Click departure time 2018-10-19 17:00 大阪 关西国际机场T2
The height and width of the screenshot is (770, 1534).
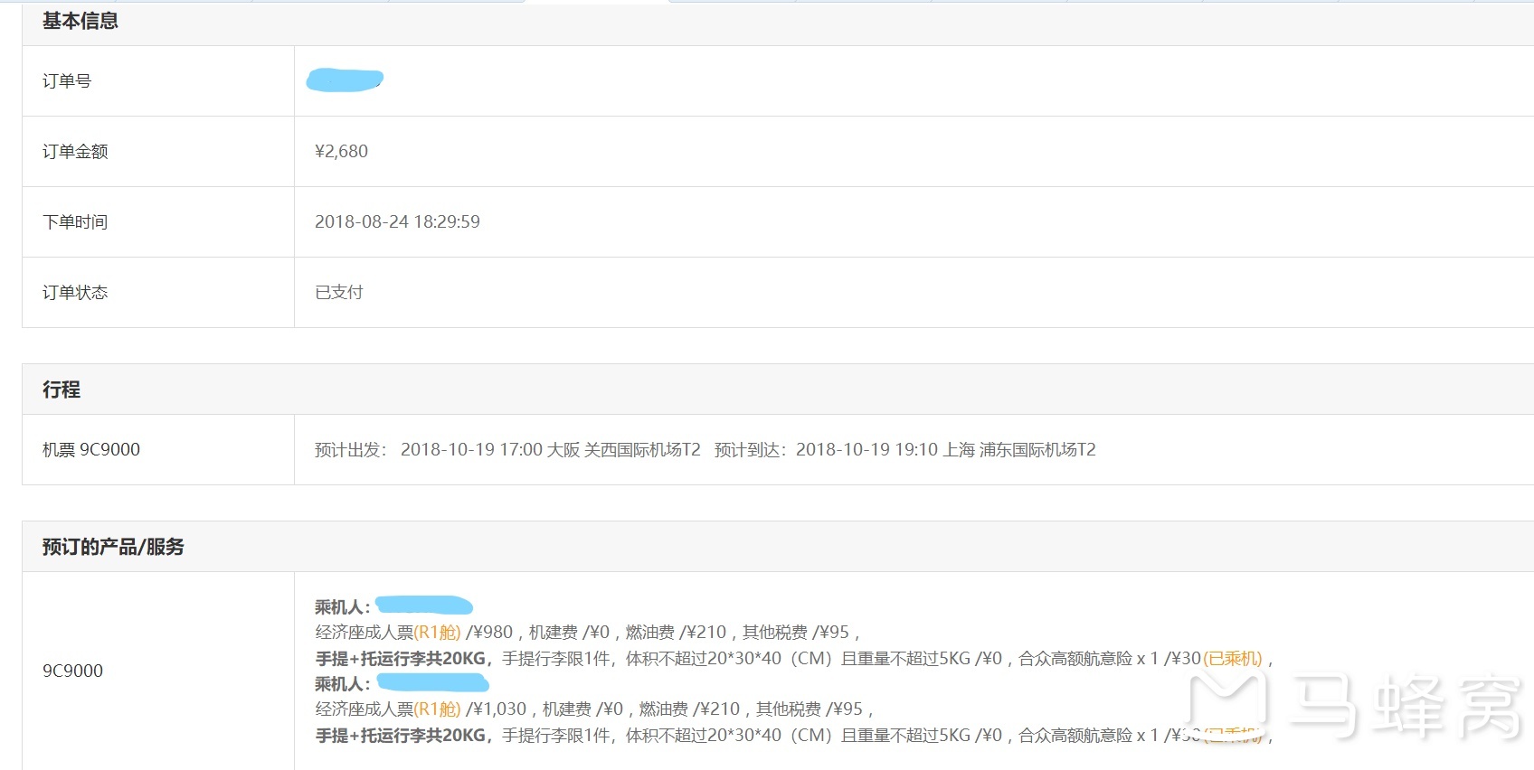tap(551, 449)
